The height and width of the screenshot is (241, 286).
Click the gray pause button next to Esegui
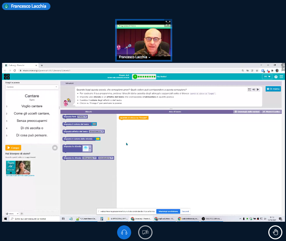[55, 148]
